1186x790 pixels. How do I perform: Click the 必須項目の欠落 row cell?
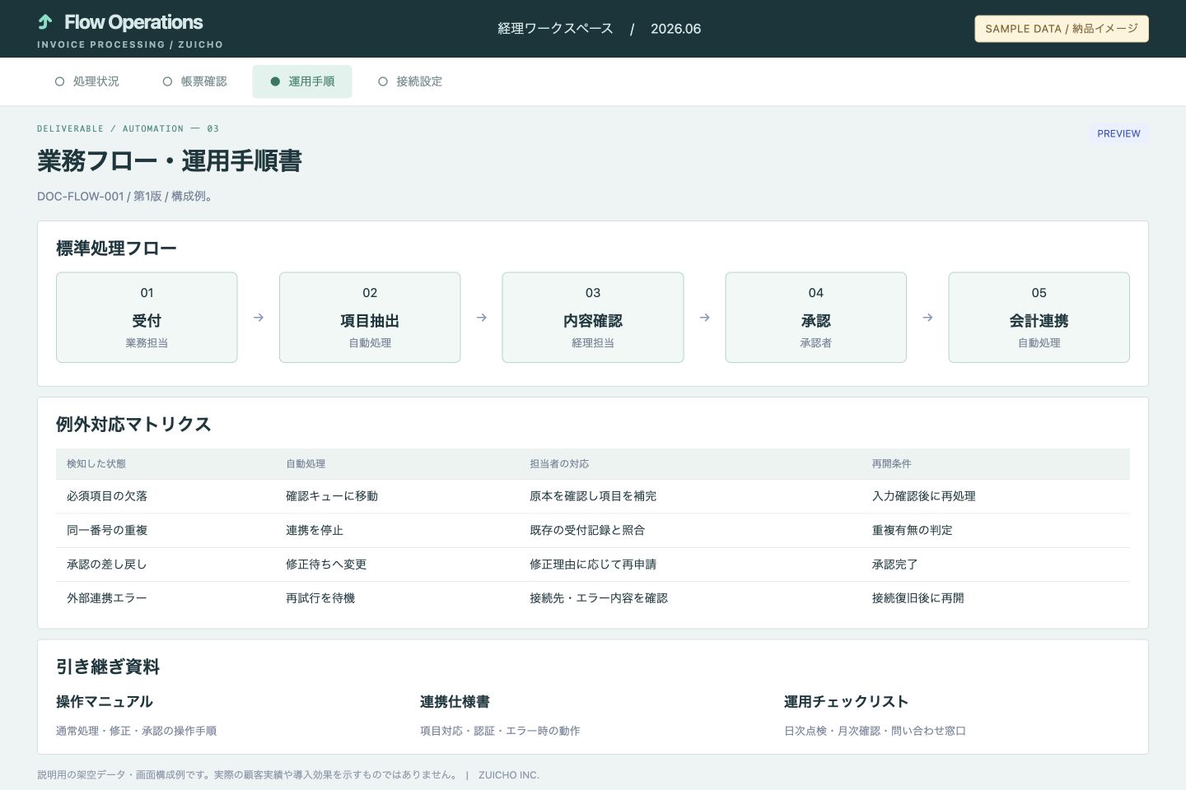tap(107, 496)
